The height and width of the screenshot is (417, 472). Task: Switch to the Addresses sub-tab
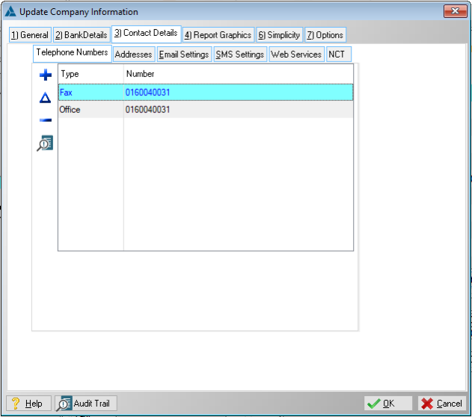point(134,55)
